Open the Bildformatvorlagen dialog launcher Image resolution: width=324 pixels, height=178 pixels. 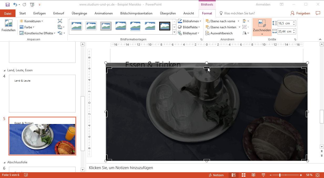[x=201, y=39]
